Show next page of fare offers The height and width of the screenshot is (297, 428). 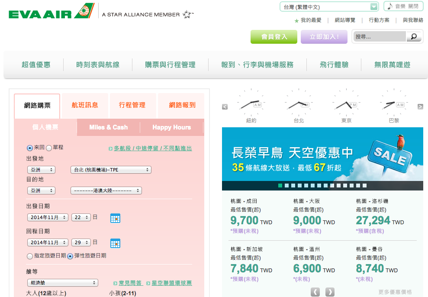coord(330,292)
